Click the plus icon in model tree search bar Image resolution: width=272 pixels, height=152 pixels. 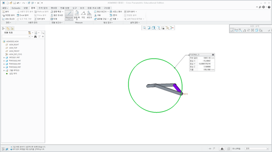click(43, 36)
